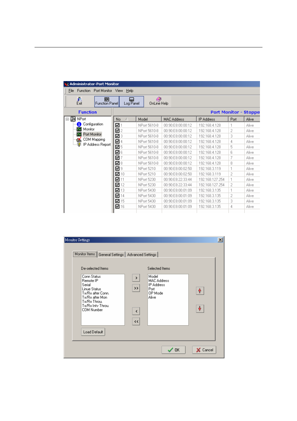The width and height of the screenshot is (297, 421).
Task: Select IP Address in Selected Items list
Action: (x=157, y=285)
